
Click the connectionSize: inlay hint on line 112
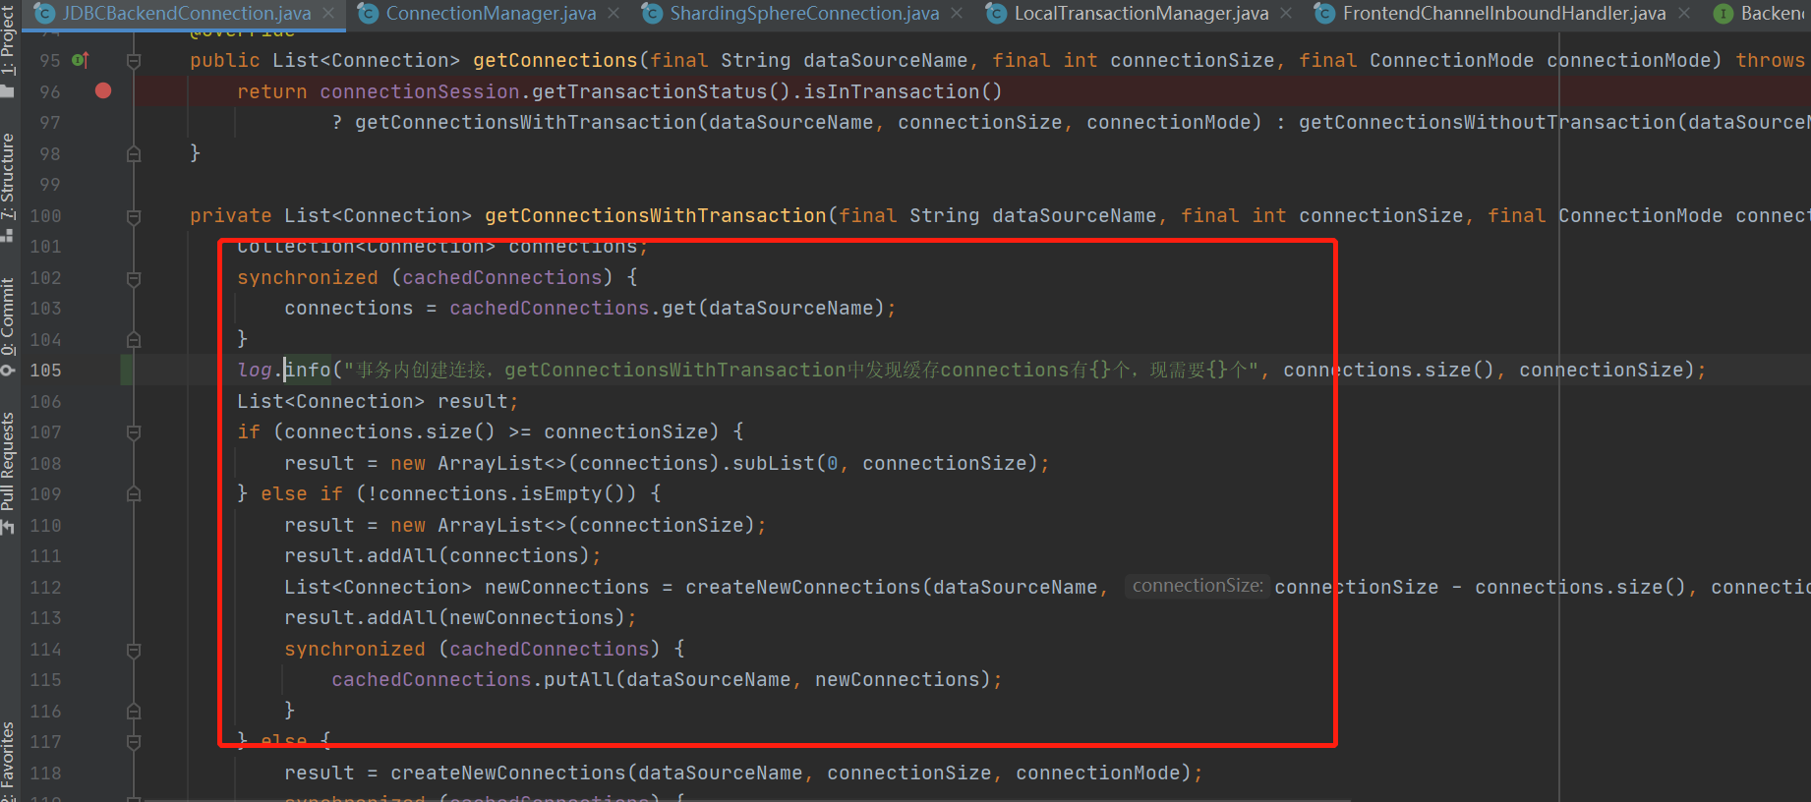[1197, 586]
